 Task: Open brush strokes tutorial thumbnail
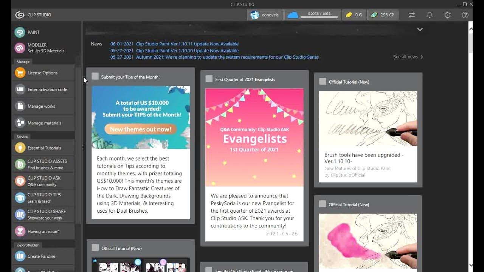(368, 119)
